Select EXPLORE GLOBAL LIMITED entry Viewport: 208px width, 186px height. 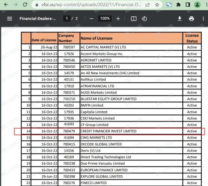[x=102, y=176]
